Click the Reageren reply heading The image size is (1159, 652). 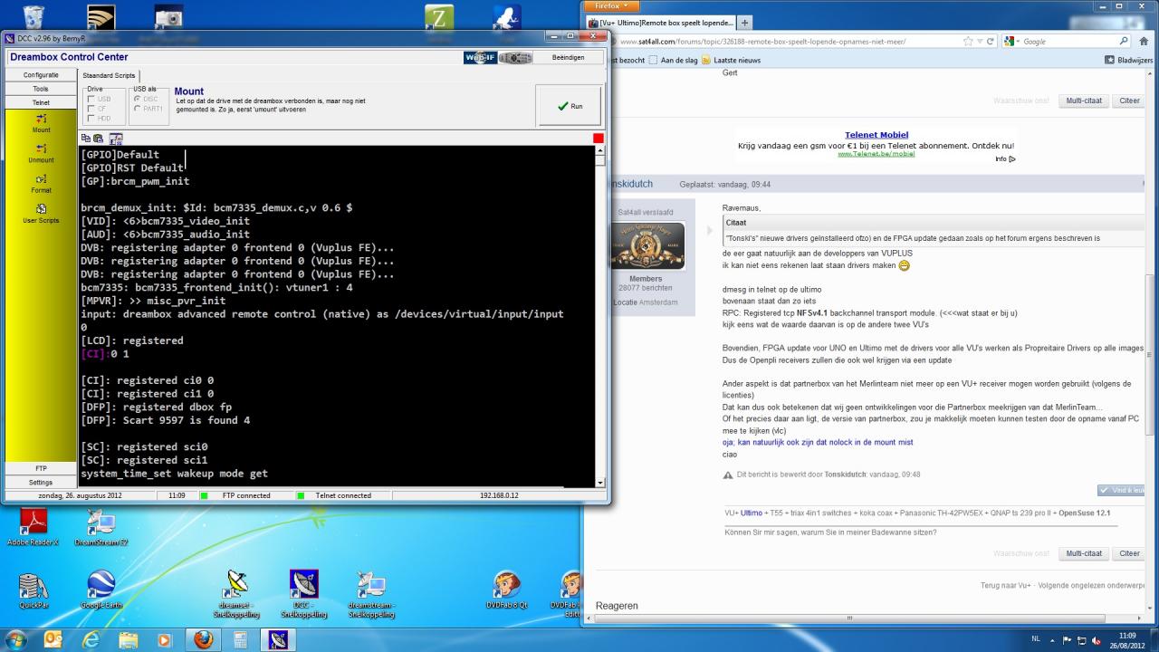click(x=617, y=606)
